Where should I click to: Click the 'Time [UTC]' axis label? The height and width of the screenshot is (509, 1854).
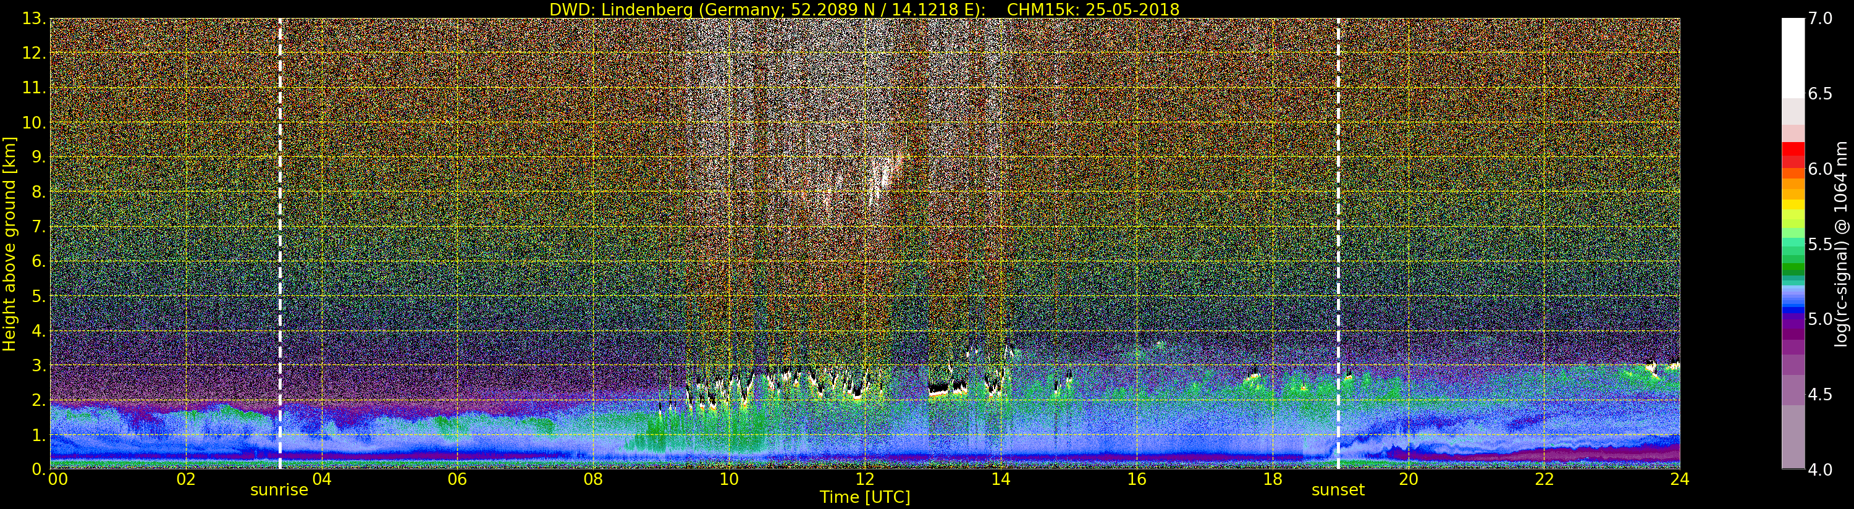(865, 497)
